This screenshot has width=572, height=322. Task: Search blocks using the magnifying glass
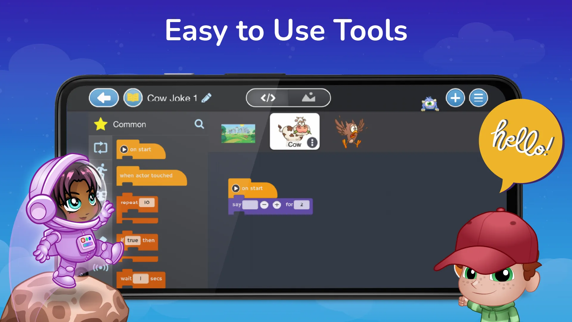point(200,124)
